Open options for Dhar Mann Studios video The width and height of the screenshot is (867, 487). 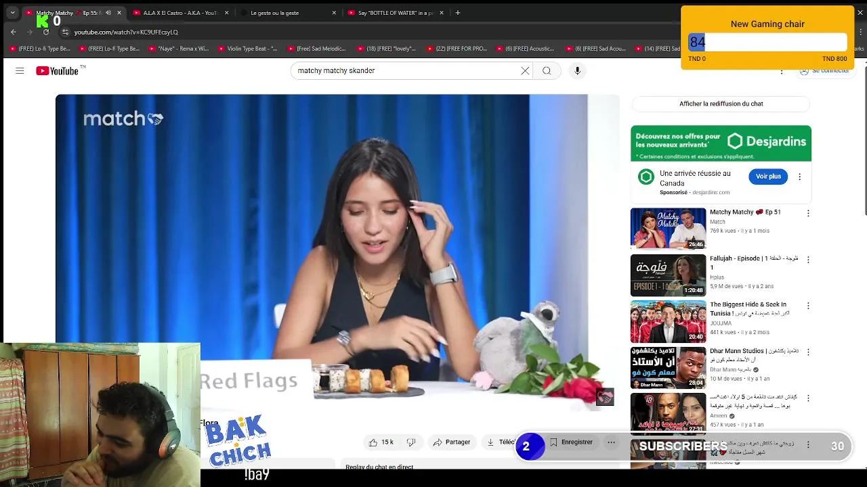coord(807,352)
